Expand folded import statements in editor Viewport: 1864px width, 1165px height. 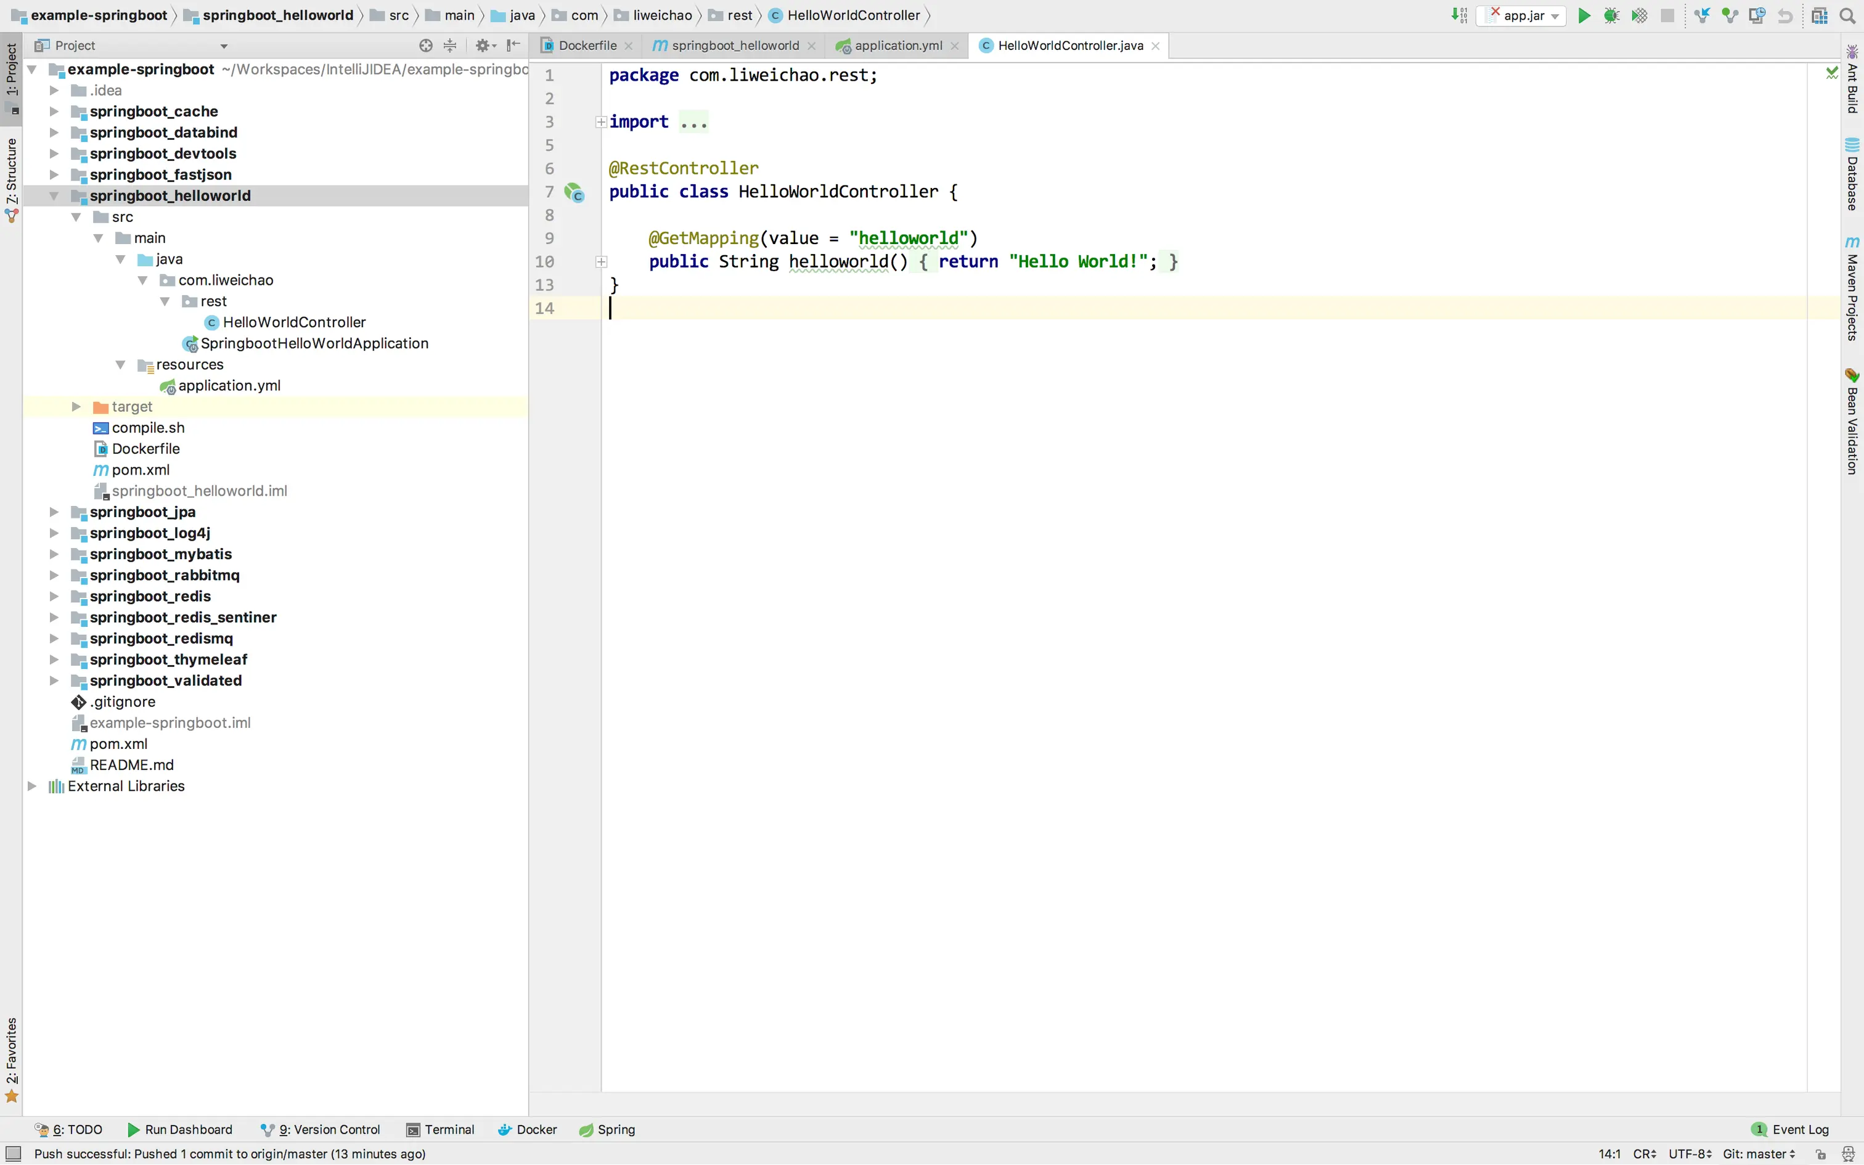[x=601, y=122]
